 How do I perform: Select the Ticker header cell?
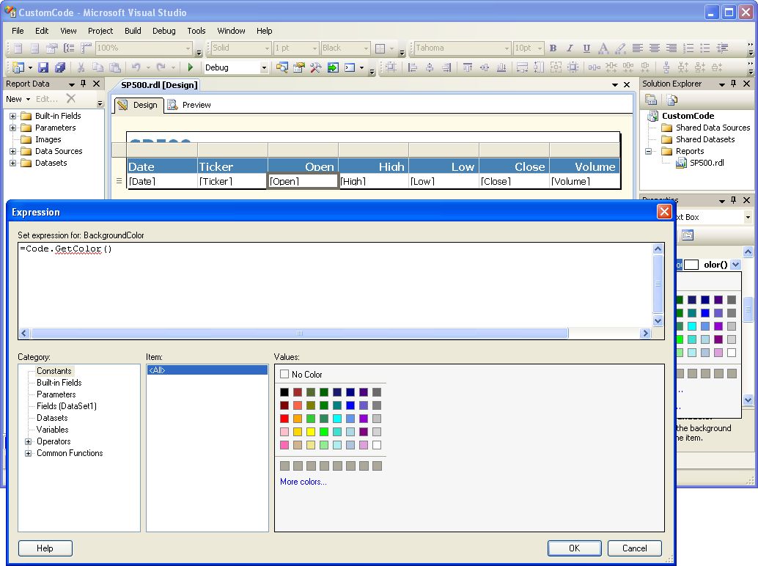(232, 166)
